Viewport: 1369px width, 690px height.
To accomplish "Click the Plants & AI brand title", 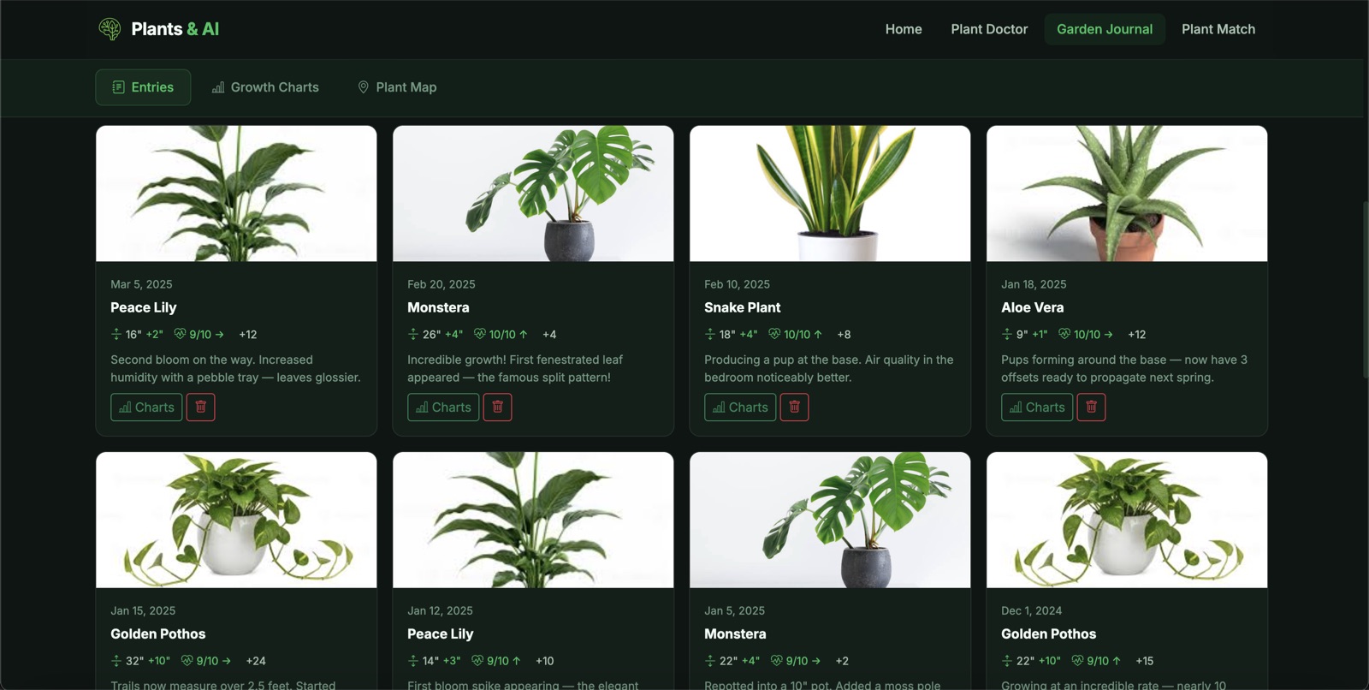I will [175, 29].
